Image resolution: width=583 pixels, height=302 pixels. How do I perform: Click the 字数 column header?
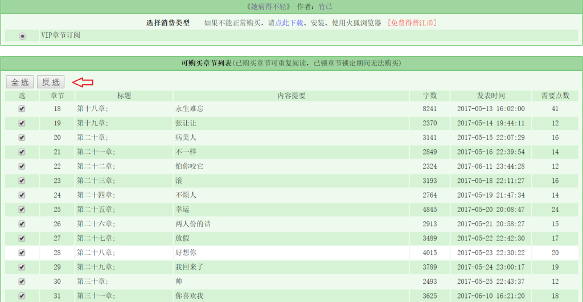tap(430, 96)
